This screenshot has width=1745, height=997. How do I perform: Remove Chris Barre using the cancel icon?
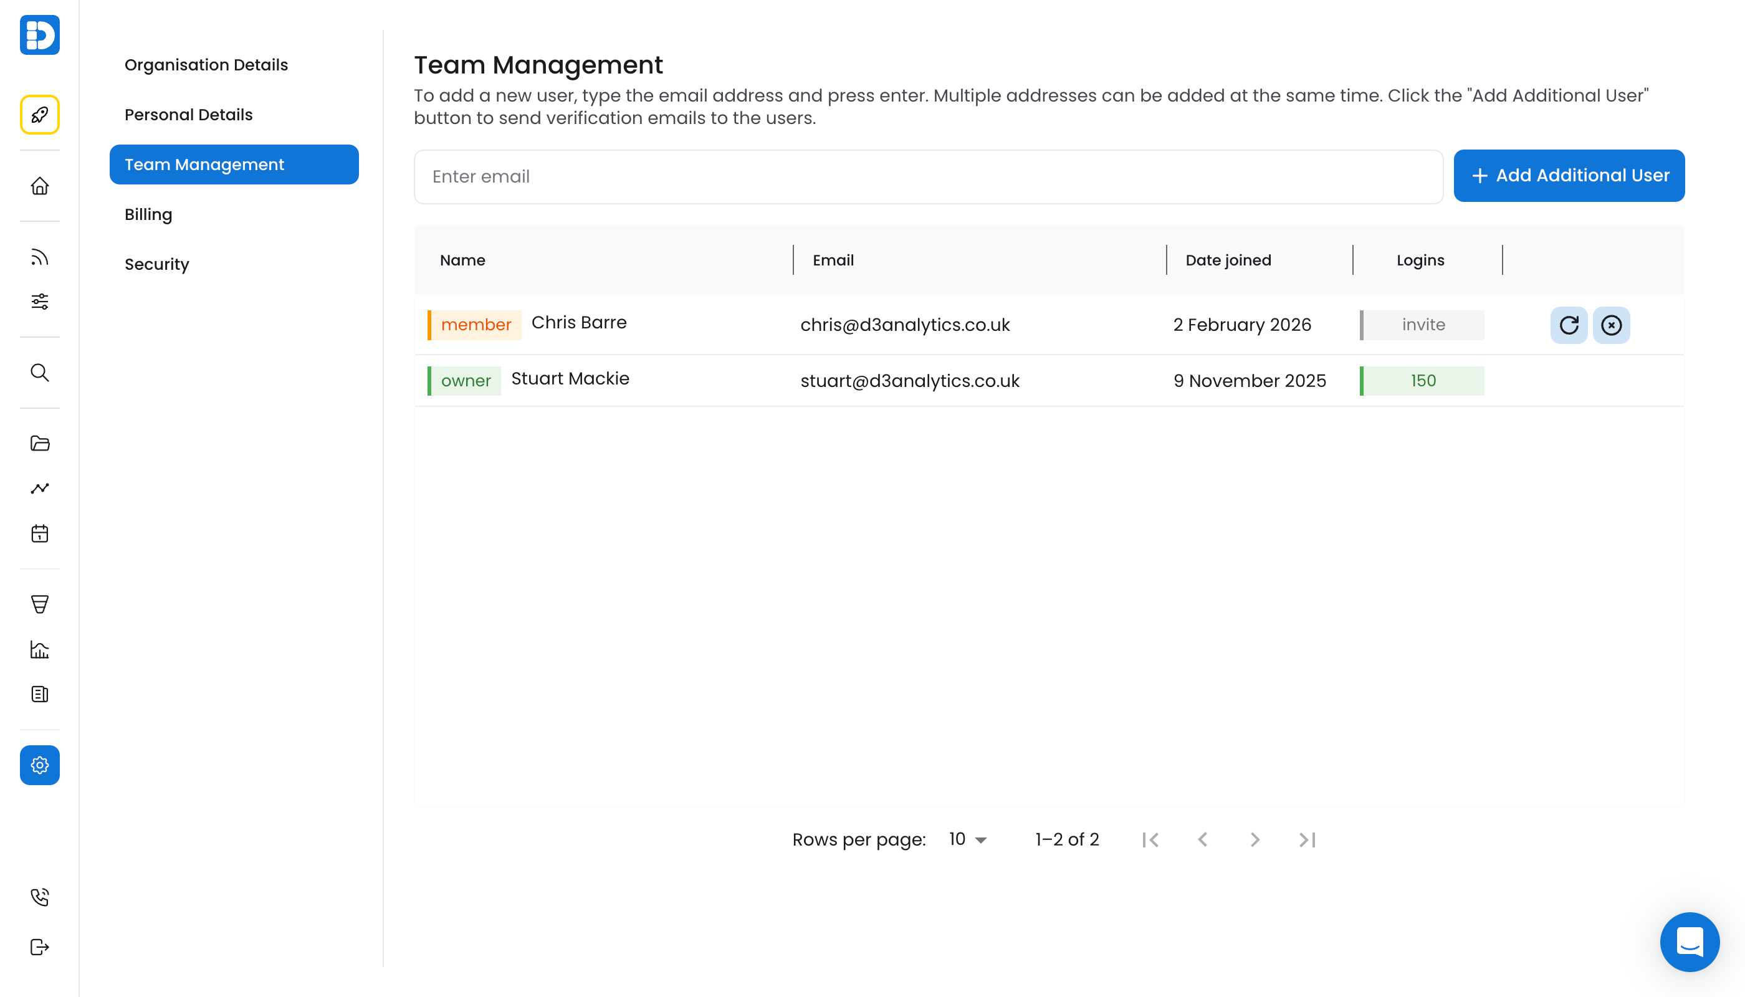[1612, 325]
